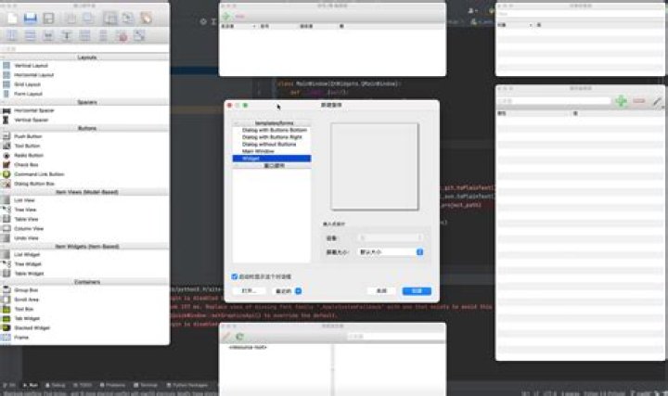Select the Check Box widget

[25, 164]
